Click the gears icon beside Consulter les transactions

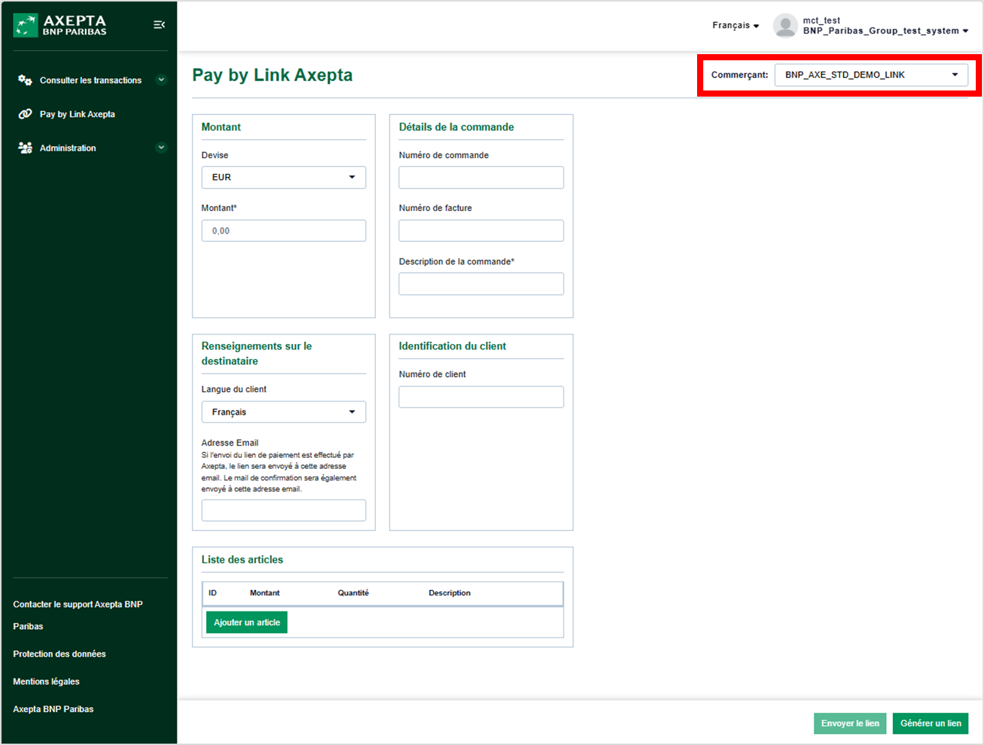tap(25, 80)
